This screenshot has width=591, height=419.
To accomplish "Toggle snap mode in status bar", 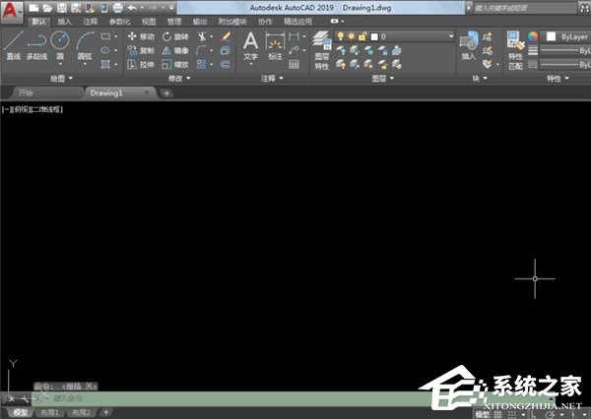I will (511, 414).
